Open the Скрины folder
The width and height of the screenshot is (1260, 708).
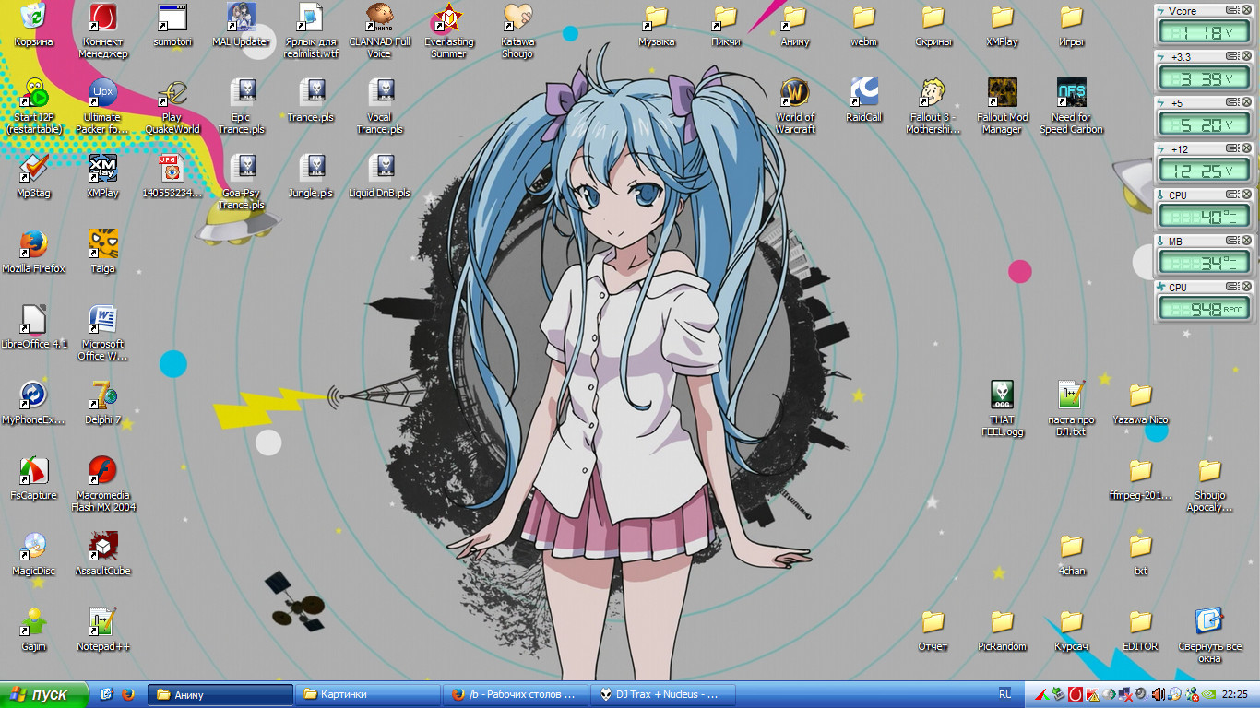(933, 25)
